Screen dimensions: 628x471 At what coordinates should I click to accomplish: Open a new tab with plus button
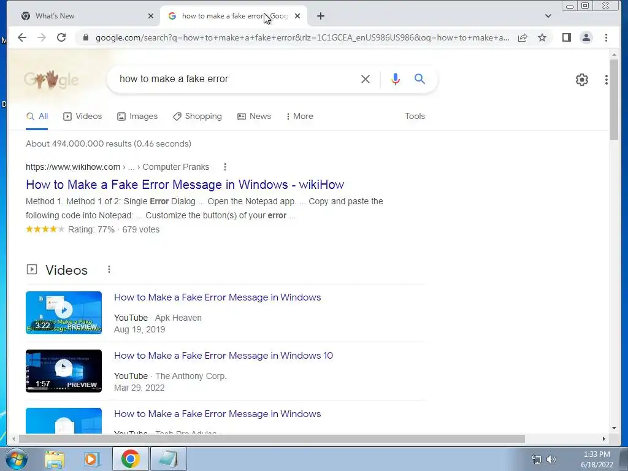tap(320, 16)
